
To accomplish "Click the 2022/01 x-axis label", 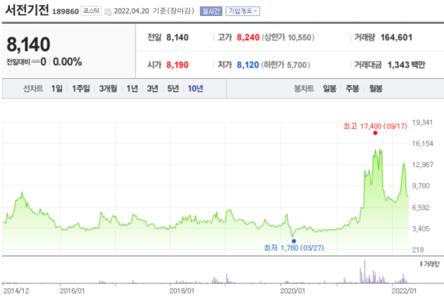I will point(404,291).
